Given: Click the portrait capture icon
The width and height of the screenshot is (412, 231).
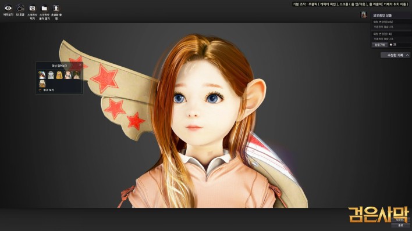Looking at the screenshot, I should [x=56, y=8].
